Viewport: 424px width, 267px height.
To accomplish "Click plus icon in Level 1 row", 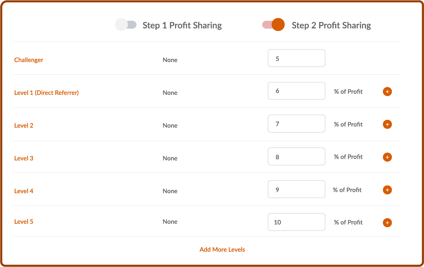I will coord(387,91).
